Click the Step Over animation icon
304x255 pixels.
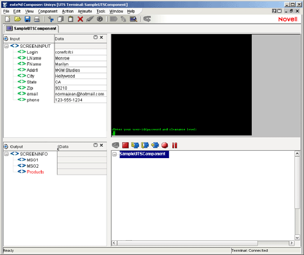(x=145, y=145)
